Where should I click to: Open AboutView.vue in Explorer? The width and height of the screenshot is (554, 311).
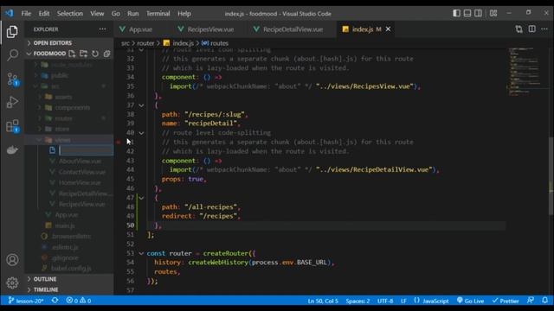point(80,162)
